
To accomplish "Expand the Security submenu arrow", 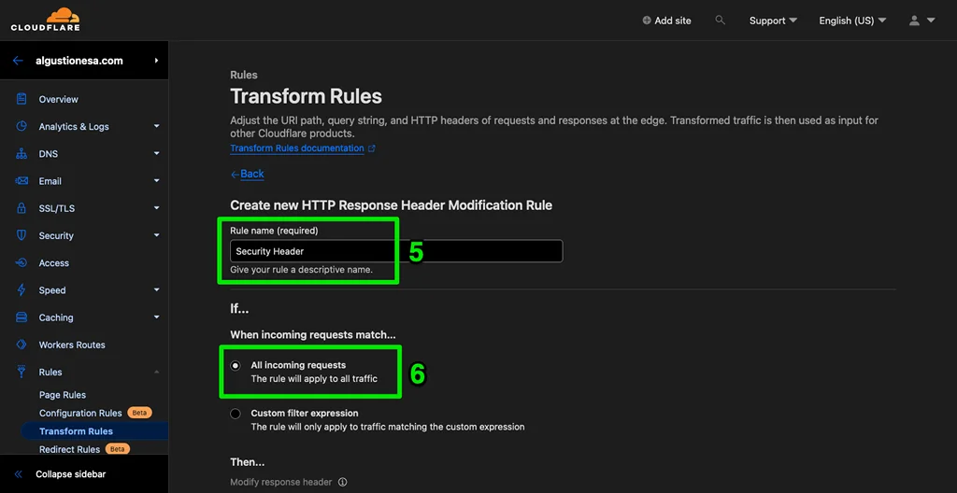I will (x=156, y=235).
